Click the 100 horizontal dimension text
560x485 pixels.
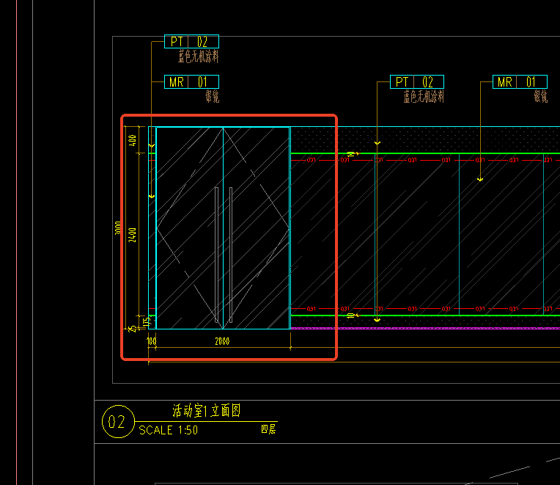pos(152,341)
